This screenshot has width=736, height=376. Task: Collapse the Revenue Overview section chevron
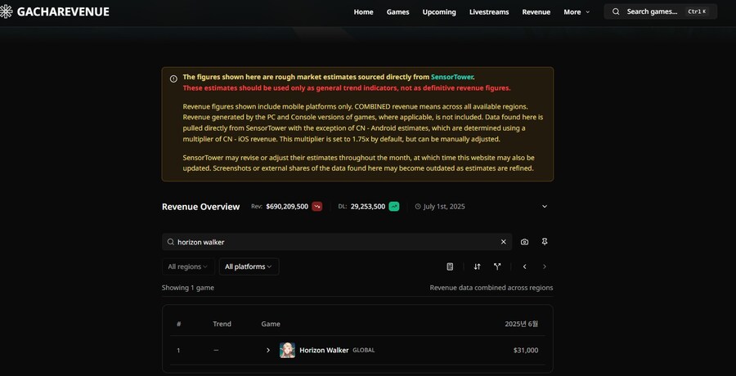pos(545,207)
